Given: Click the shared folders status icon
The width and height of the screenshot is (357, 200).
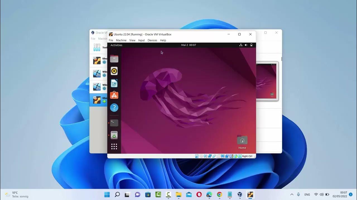Looking at the screenshot, I should [218, 156].
